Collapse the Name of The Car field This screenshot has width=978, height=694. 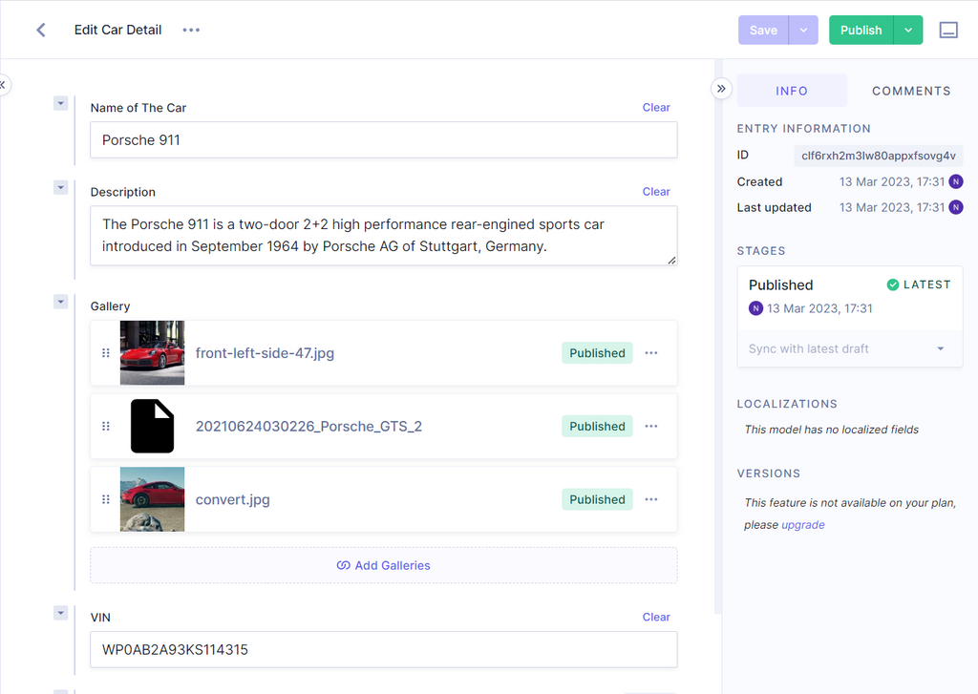[60, 103]
